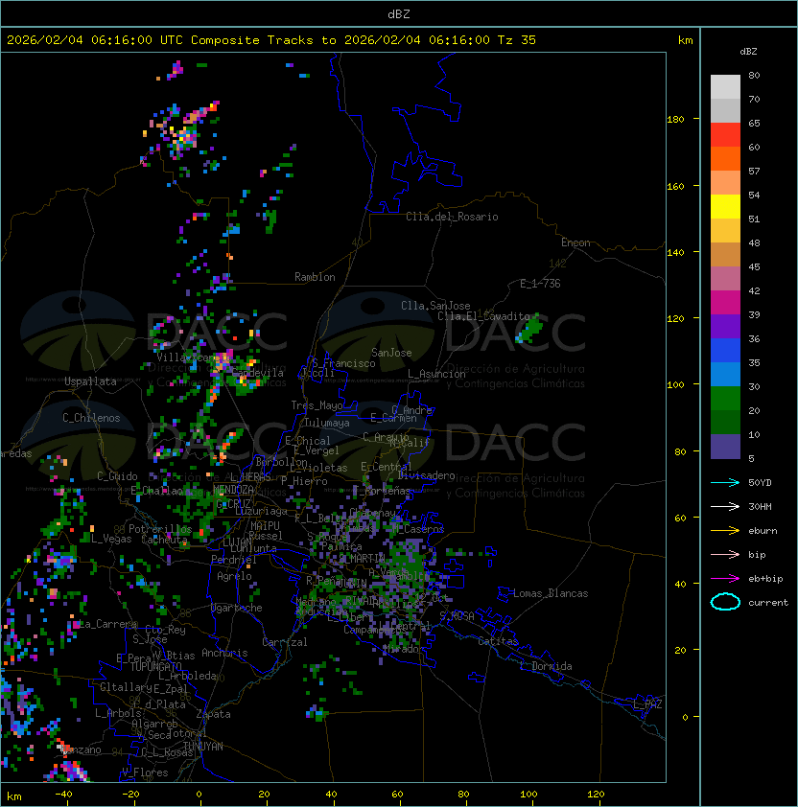Select the dark green 10–20 dBZ swatch

[x=725, y=422]
